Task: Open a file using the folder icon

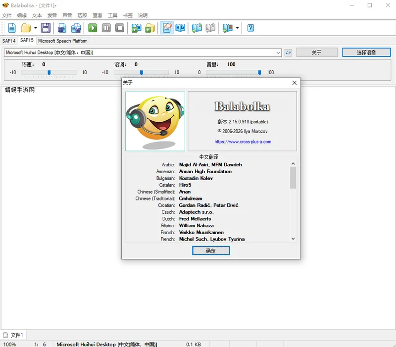Action: point(26,28)
